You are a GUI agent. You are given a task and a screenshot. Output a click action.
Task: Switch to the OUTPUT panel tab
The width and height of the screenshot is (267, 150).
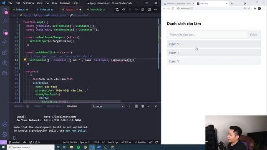38,107
